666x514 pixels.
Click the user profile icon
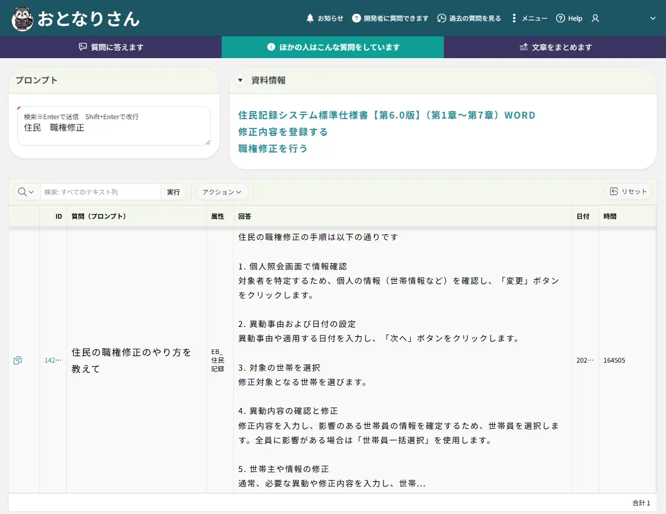click(x=595, y=18)
